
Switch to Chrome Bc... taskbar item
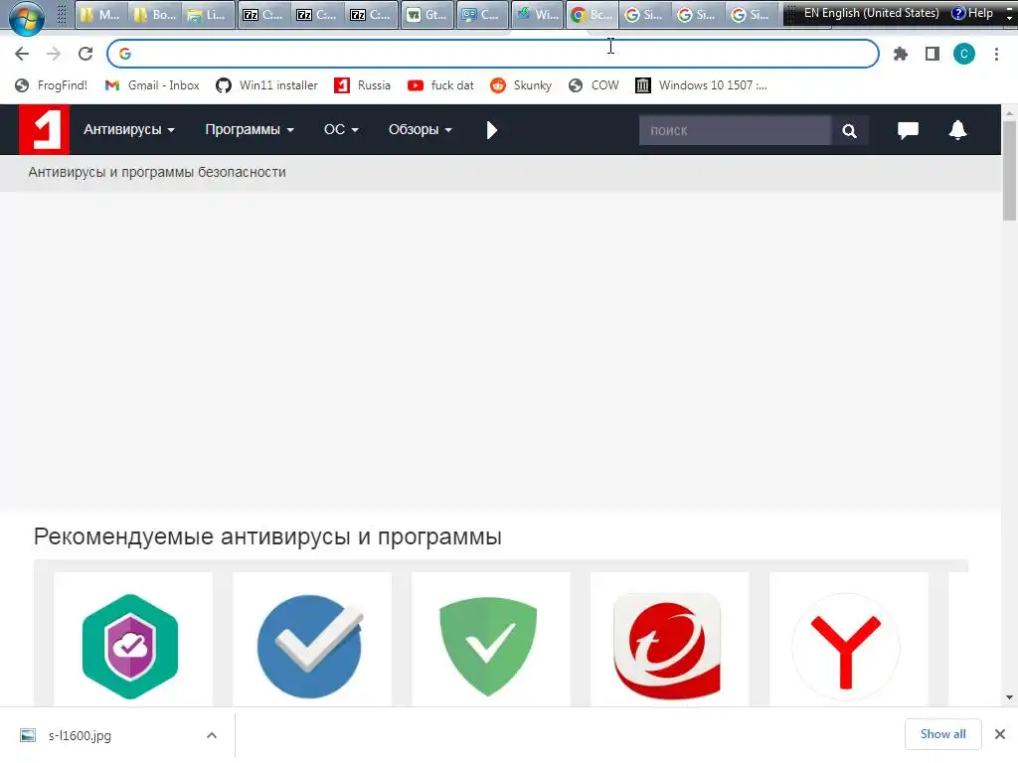(592, 14)
